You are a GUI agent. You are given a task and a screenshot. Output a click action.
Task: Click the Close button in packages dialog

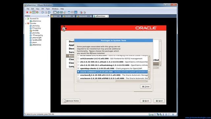point(145,87)
